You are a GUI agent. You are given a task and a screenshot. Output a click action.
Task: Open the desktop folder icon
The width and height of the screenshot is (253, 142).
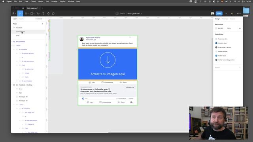246,11
